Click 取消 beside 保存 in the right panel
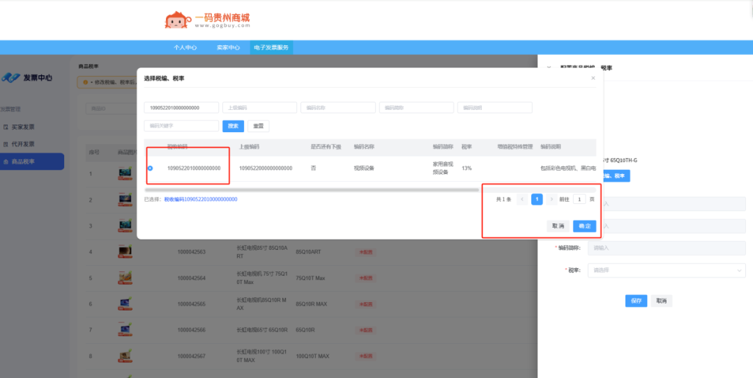Viewport: 753px width, 378px height. coord(662,301)
